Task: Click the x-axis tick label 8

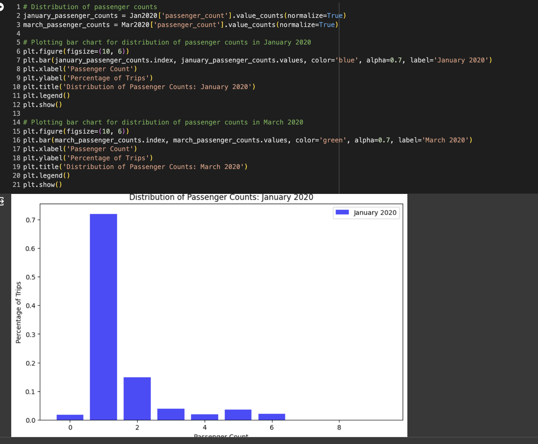Action: pyautogui.click(x=339, y=428)
